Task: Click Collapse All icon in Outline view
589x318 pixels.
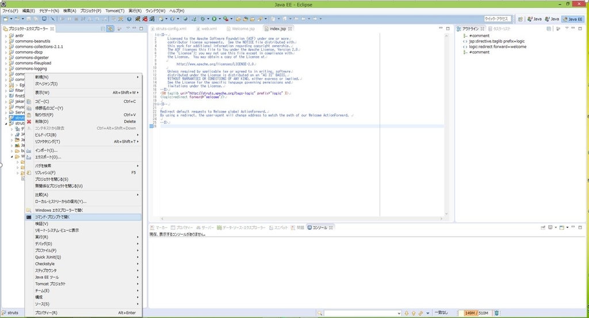Action: [x=549, y=29]
